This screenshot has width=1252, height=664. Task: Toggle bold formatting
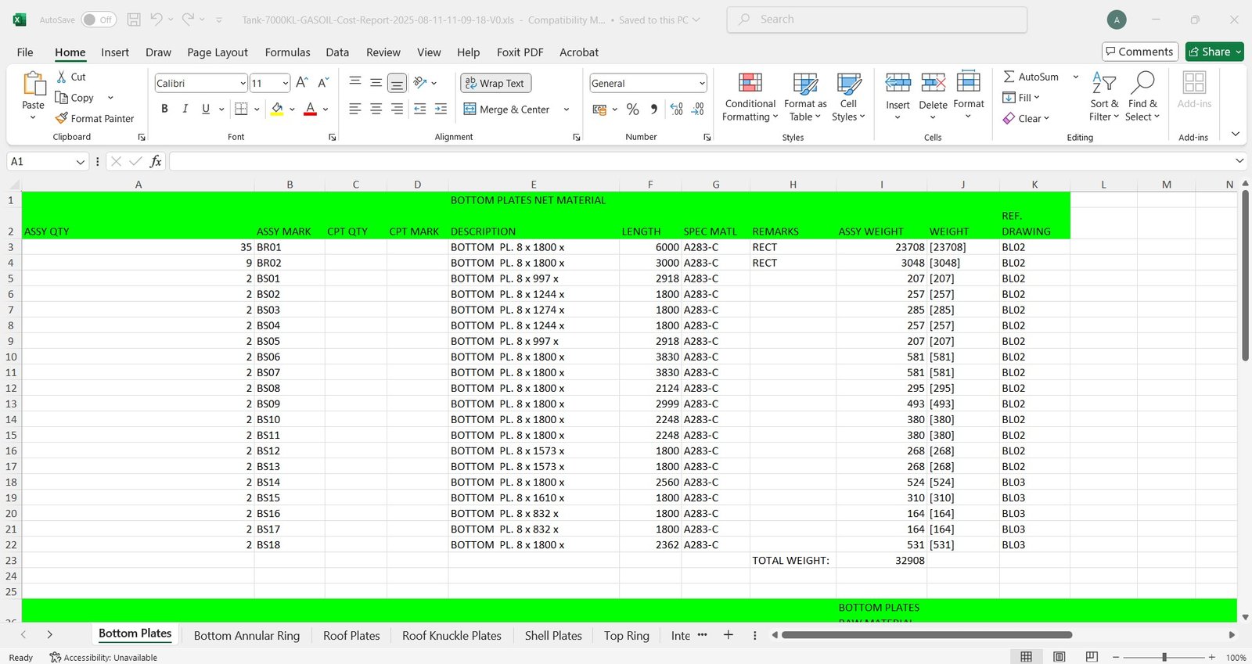pos(164,109)
